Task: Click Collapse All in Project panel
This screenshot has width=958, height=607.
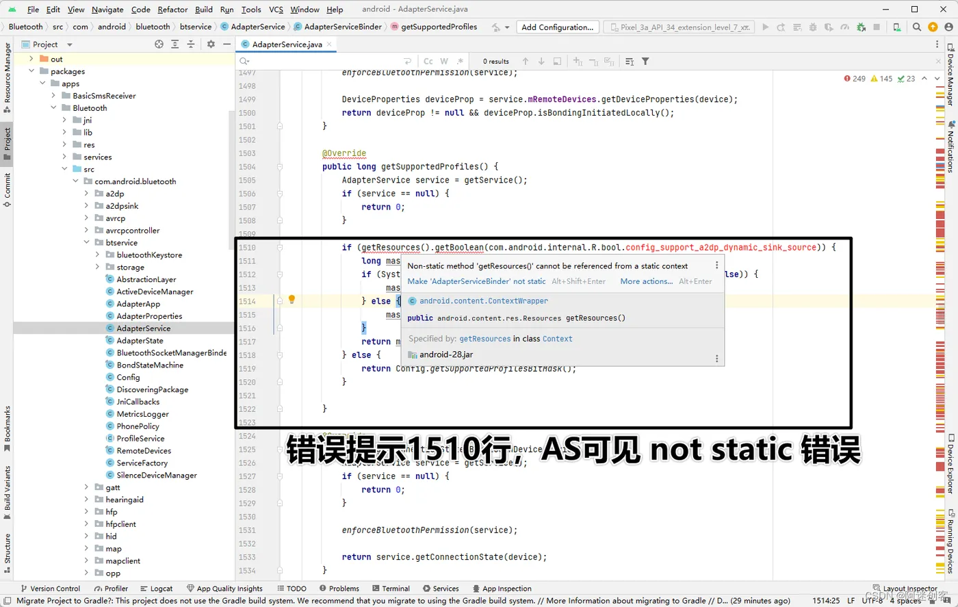Action: [x=190, y=44]
